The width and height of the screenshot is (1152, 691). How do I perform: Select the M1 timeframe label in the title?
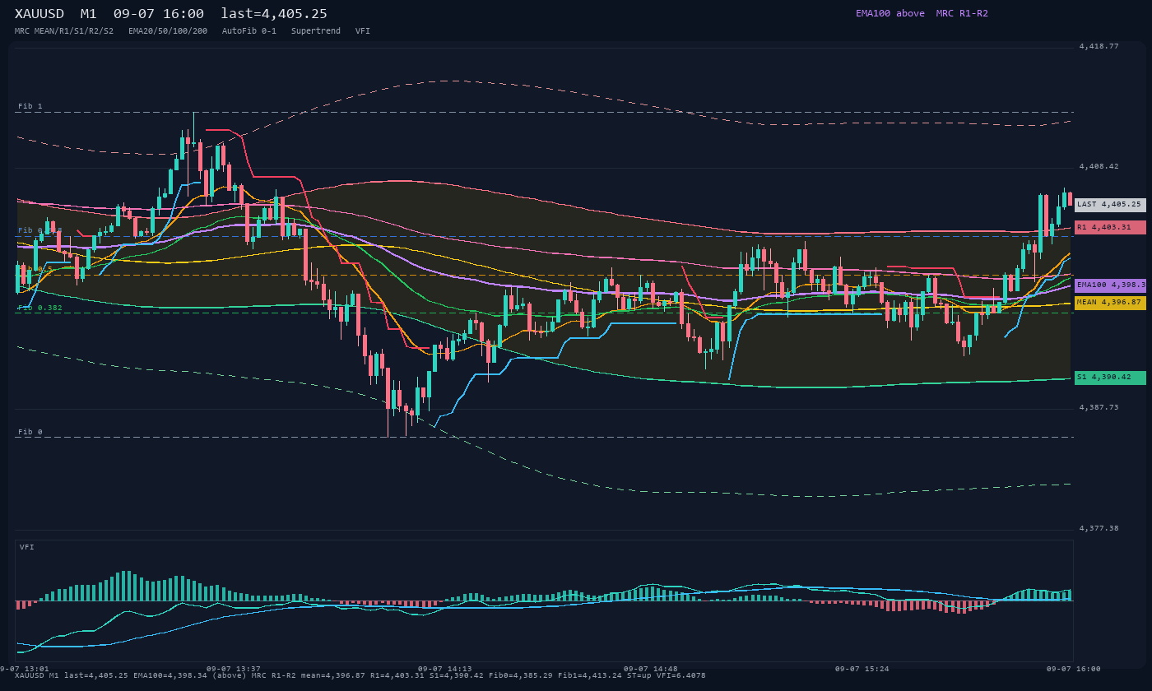click(x=89, y=13)
